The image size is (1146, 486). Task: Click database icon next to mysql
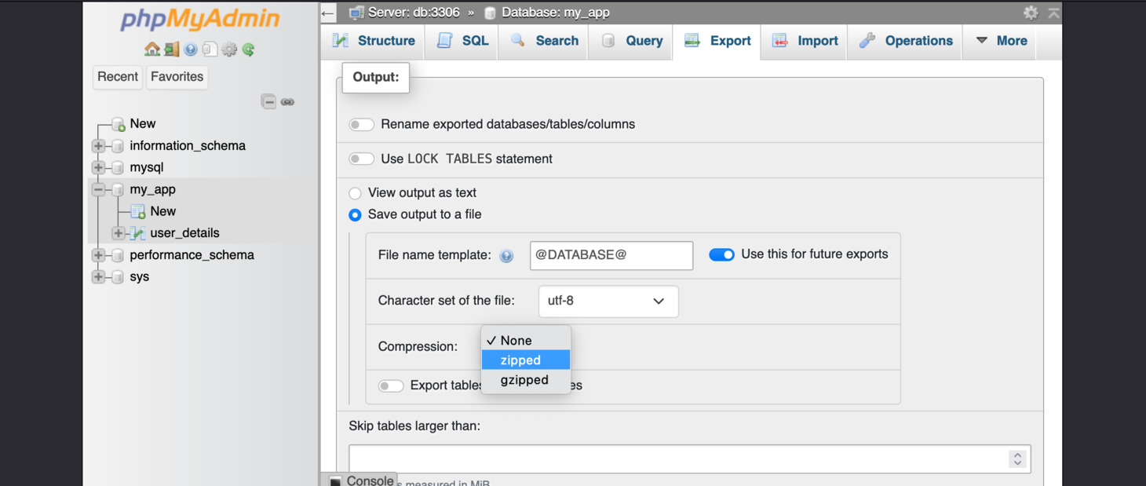pos(118,168)
